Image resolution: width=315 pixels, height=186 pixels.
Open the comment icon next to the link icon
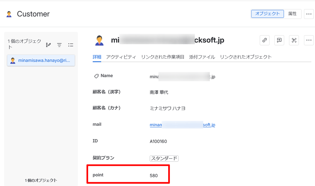point(279,40)
